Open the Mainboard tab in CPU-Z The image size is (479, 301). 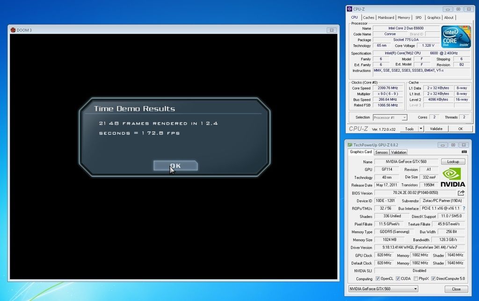tap(386, 18)
